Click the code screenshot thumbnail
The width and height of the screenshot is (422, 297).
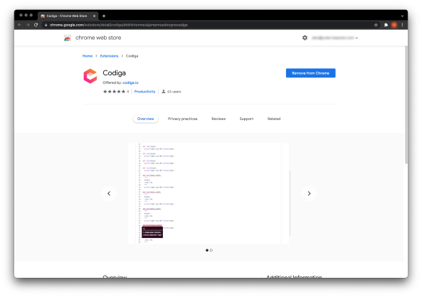[209, 193]
